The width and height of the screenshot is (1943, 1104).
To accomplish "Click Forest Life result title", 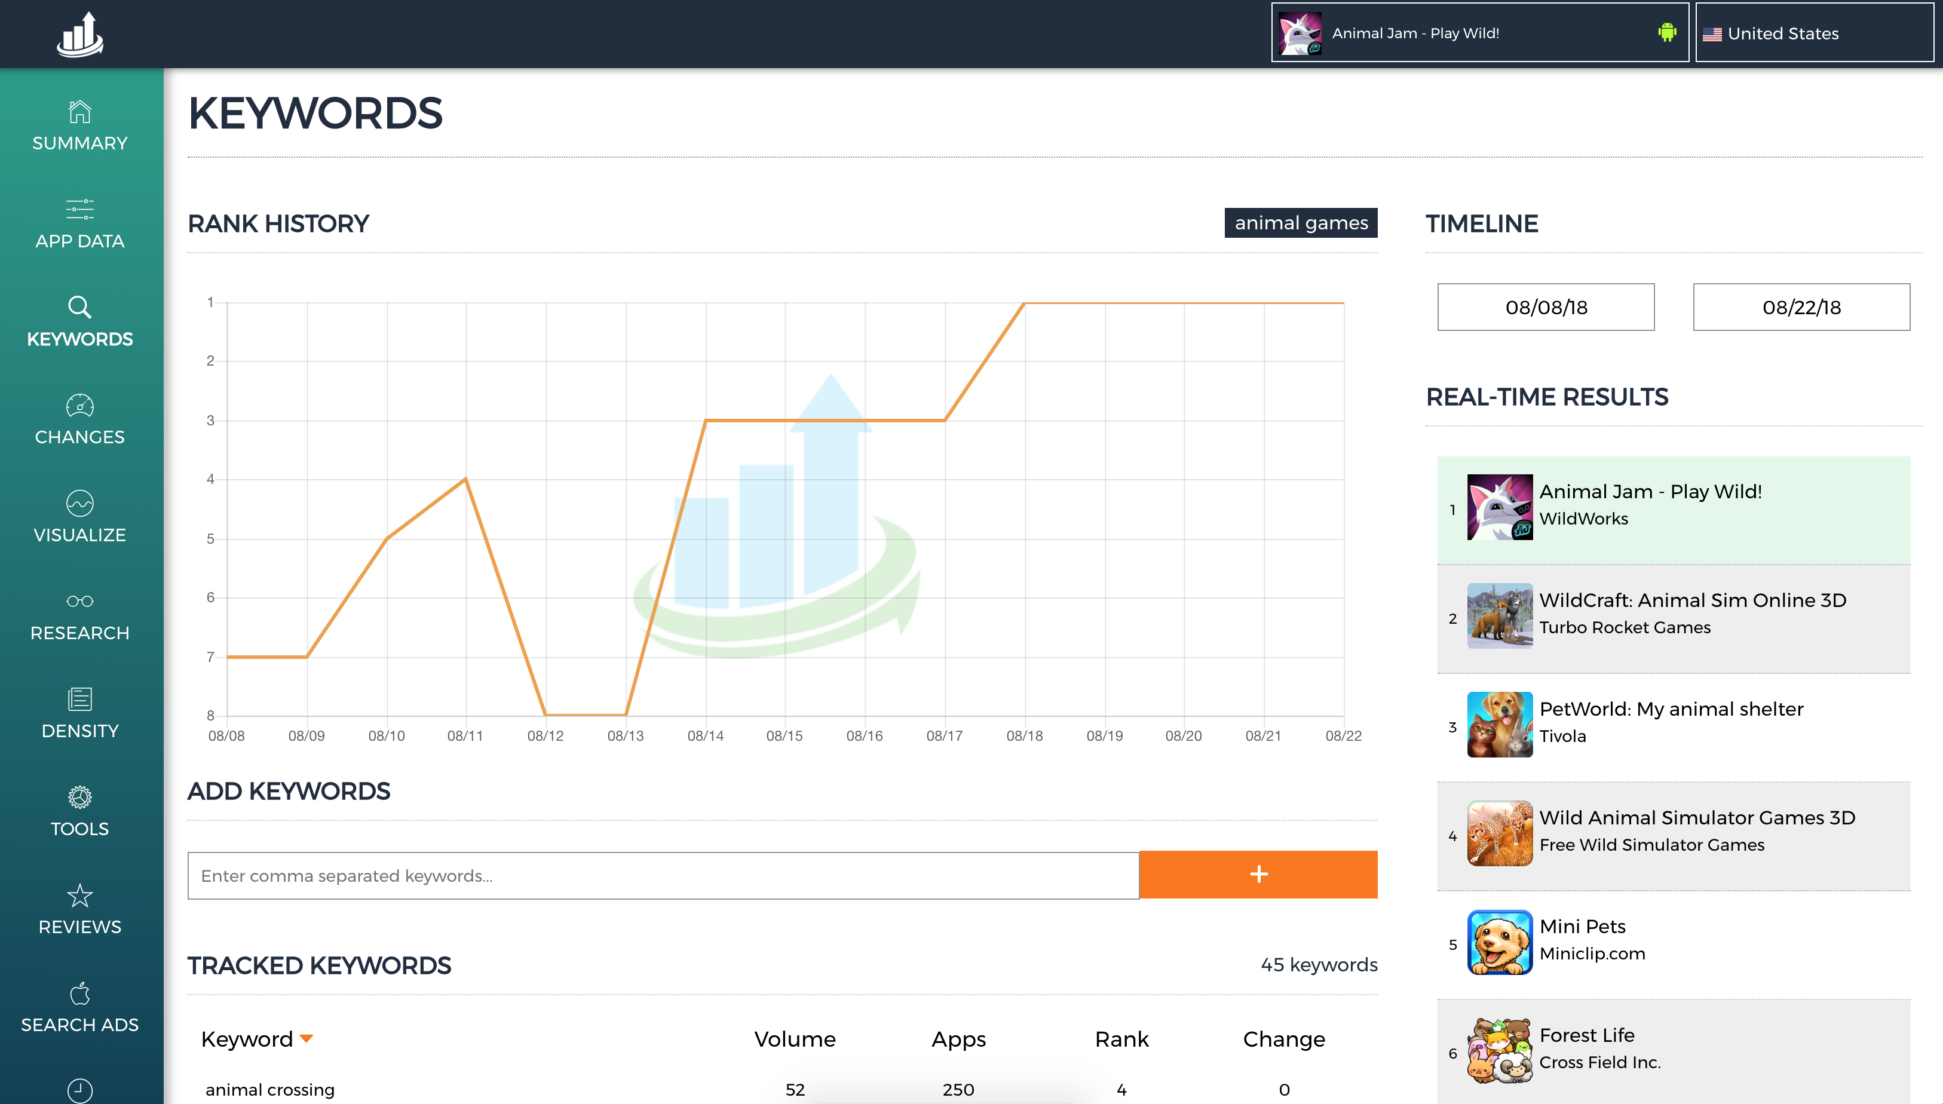I will coord(1587,1035).
